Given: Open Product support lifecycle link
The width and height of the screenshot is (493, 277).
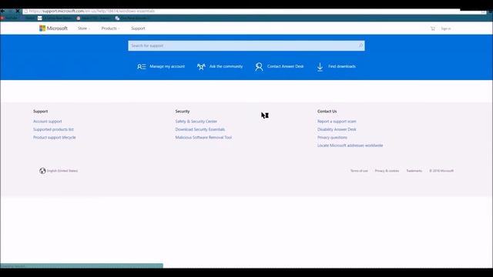Looking at the screenshot, I should (55, 138).
